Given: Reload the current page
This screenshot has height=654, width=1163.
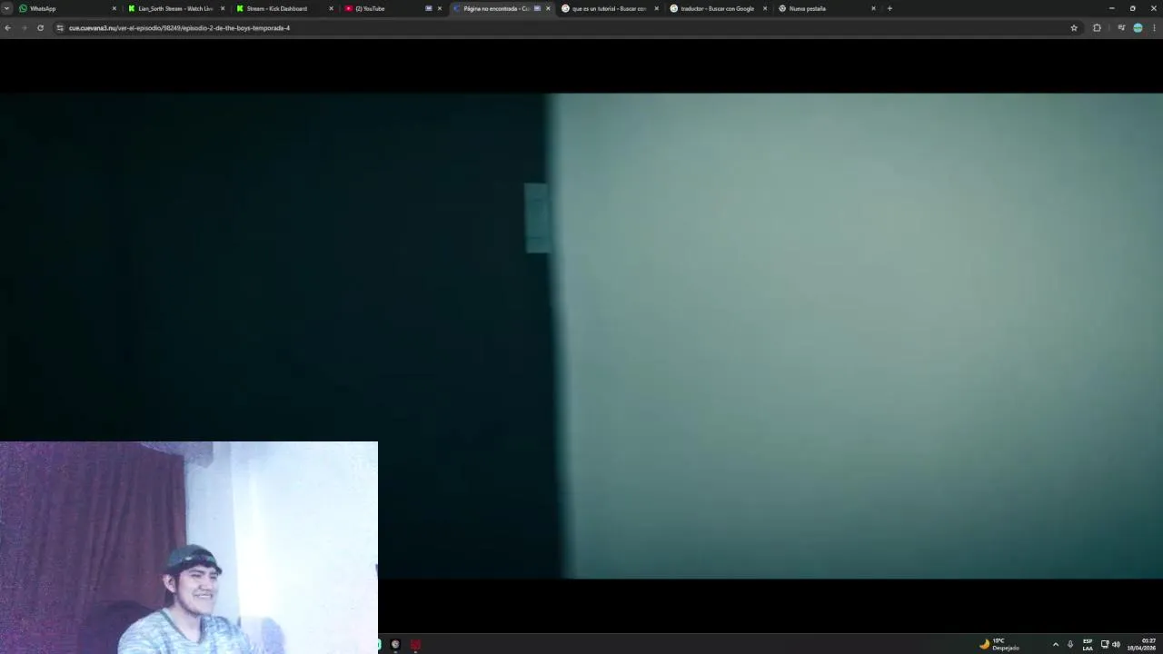Looking at the screenshot, I should [x=40, y=28].
